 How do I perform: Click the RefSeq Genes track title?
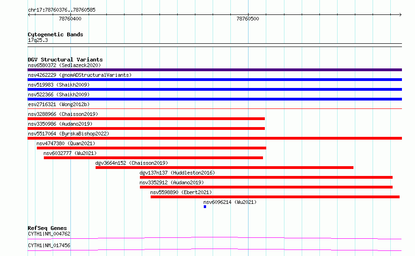(47, 228)
